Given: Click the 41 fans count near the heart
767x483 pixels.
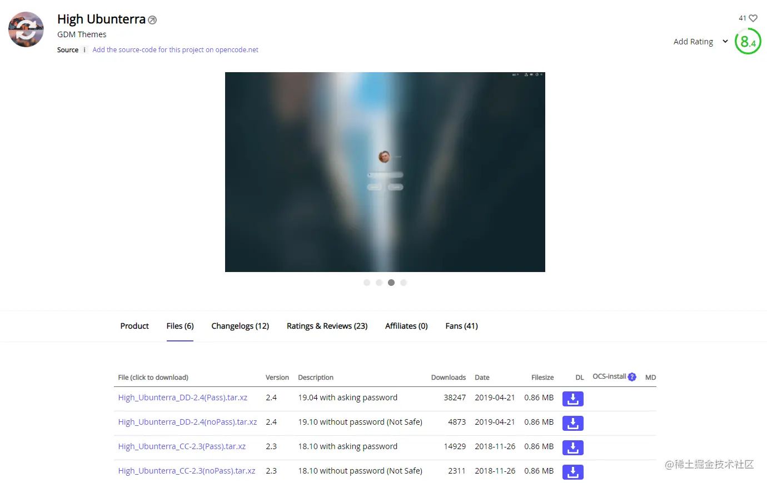Looking at the screenshot, I should coord(743,18).
